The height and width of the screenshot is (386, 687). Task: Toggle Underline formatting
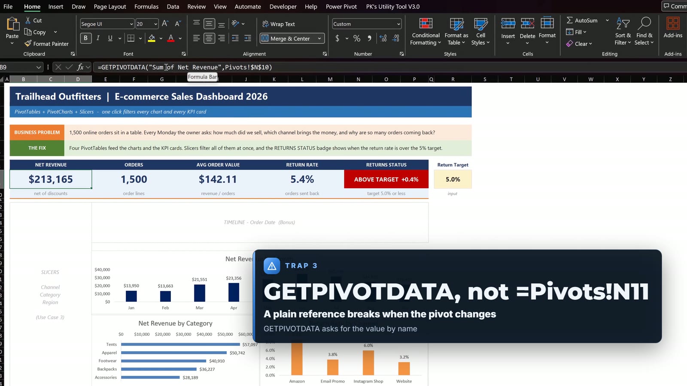[110, 38]
